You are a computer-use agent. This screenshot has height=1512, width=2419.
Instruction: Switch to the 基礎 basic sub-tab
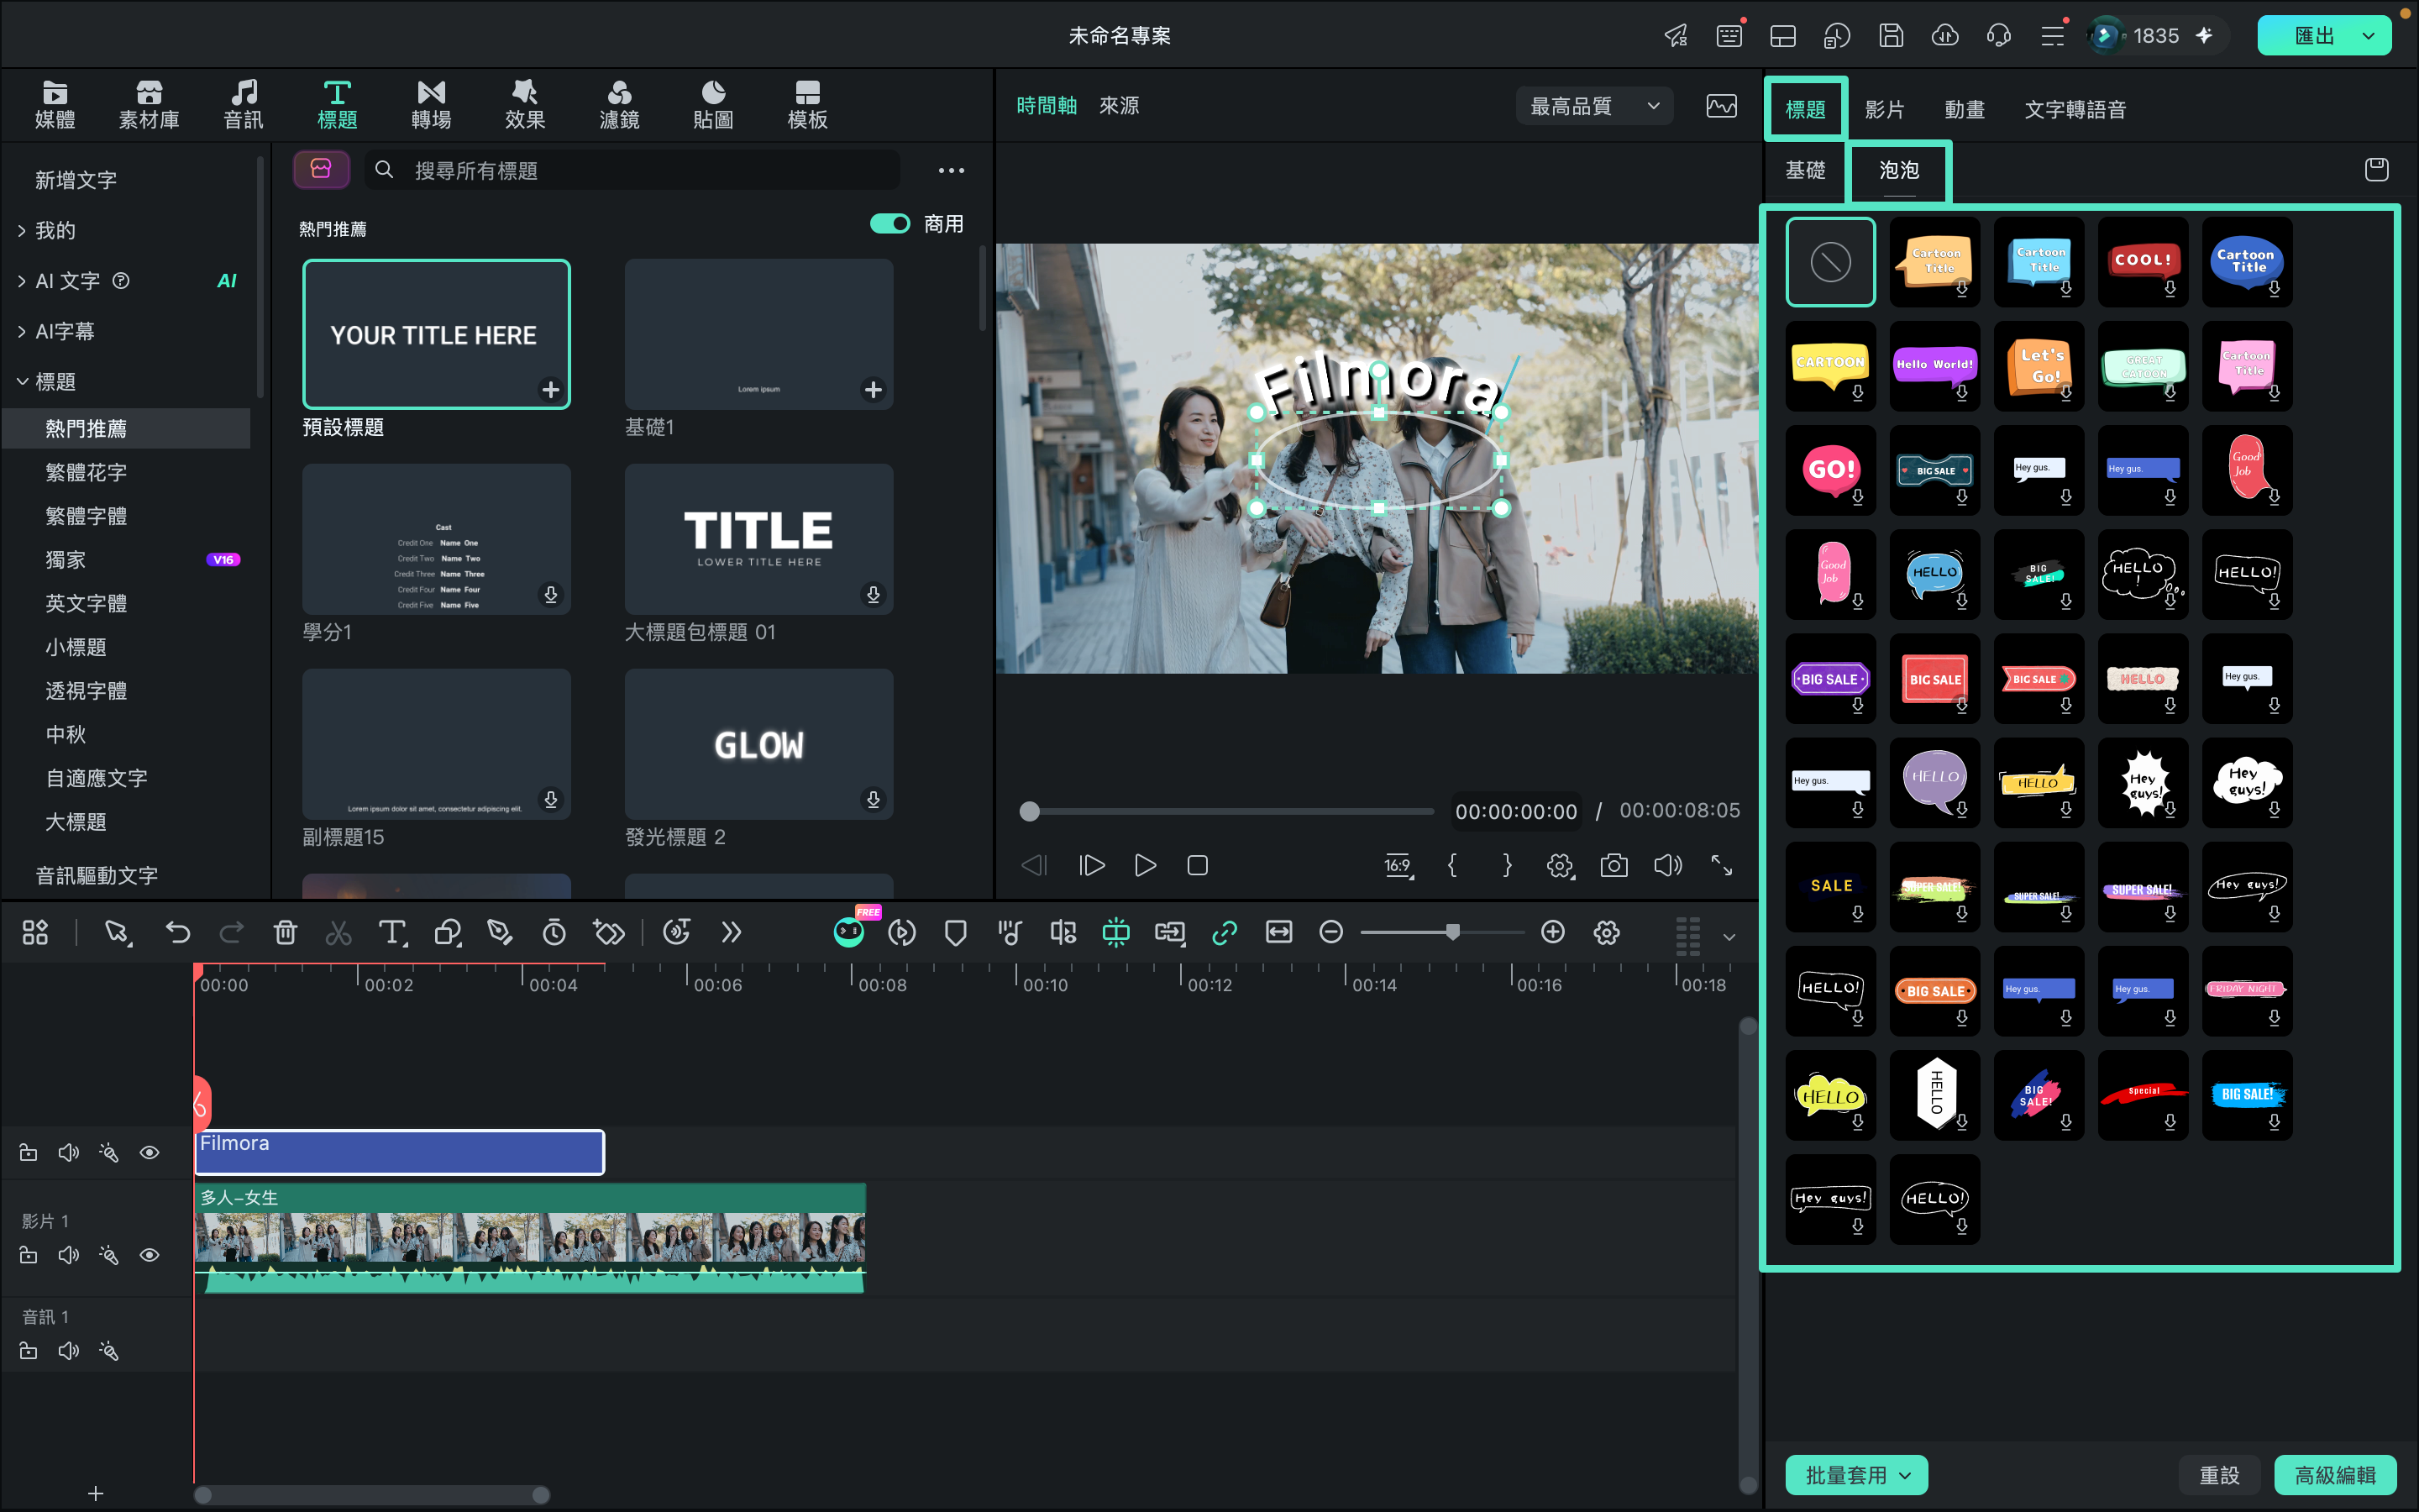pyautogui.click(x=1805, y=170)
